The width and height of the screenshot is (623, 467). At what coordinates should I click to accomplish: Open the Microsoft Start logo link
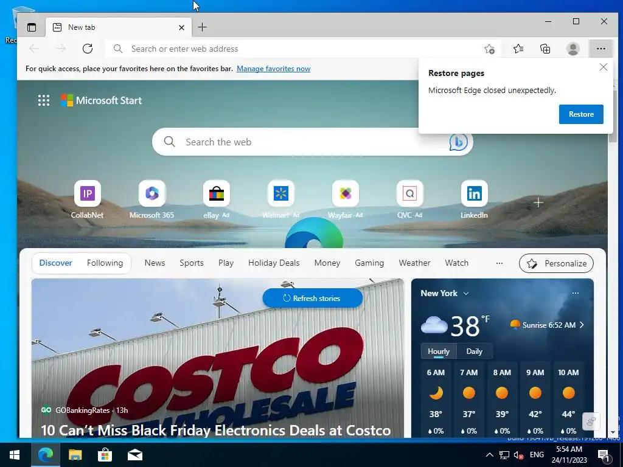click(x=101, y=100)
